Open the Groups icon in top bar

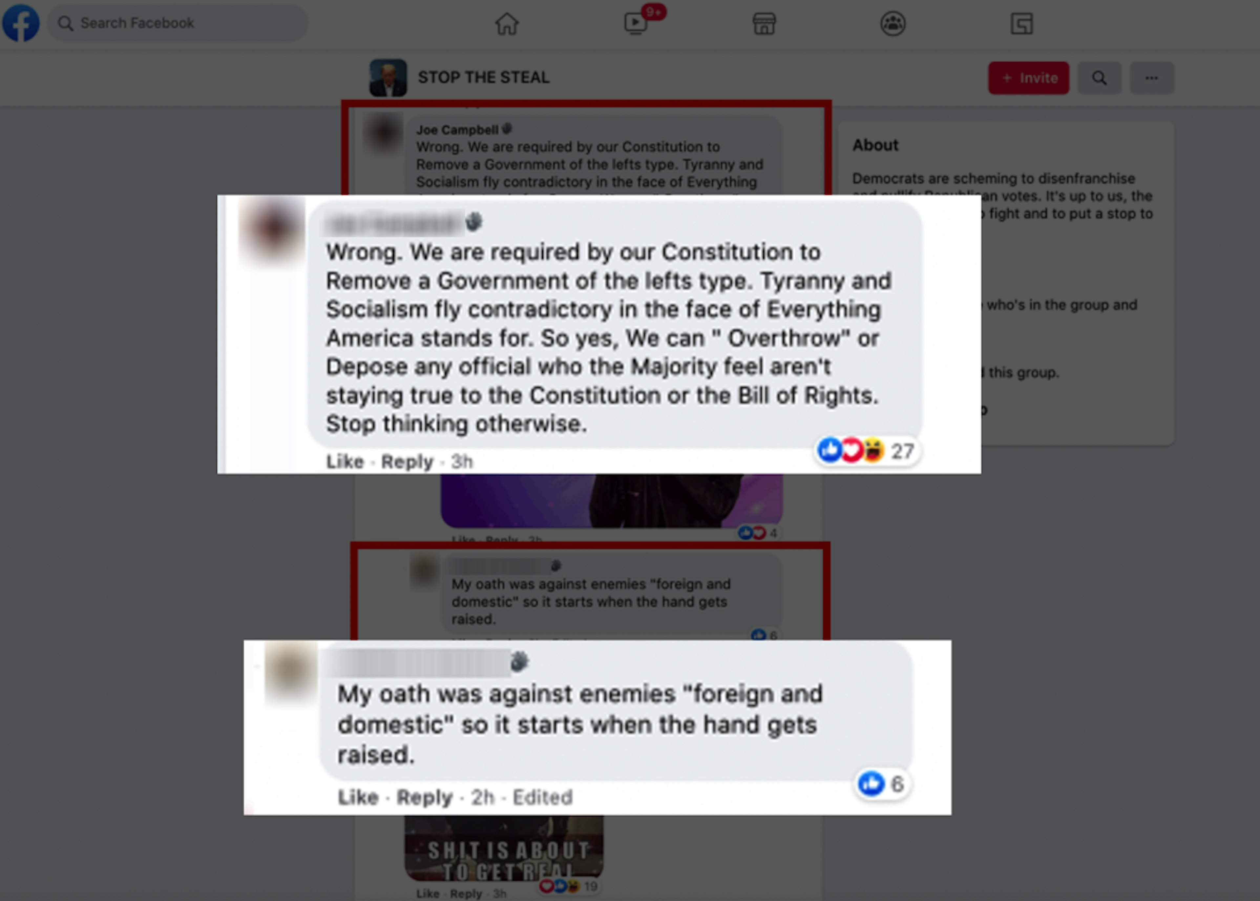tap(893, 24)
